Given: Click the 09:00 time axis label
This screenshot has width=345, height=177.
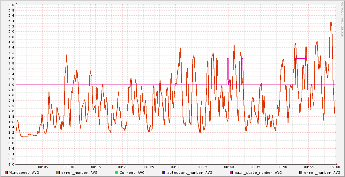Looking at the screenshot, I should pos(335,167).
